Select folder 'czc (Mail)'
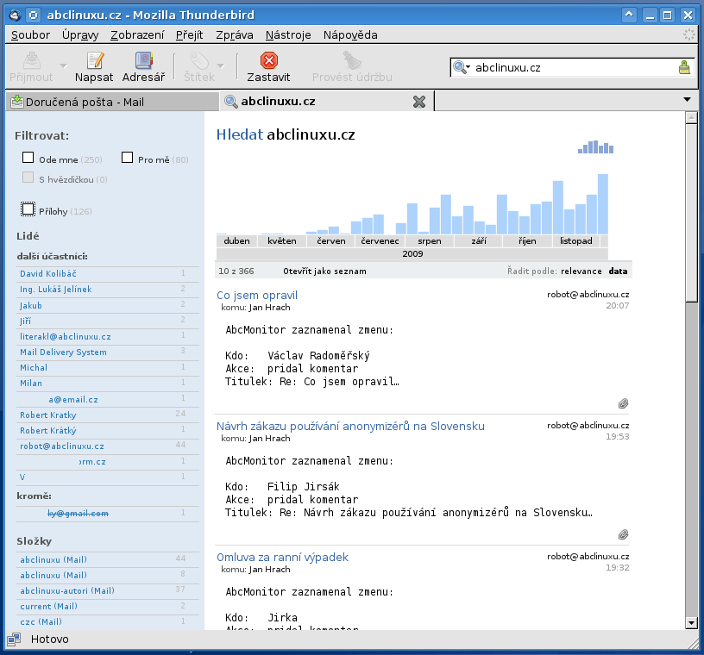This screenshot has width=704, height=655. click(41, 621)
